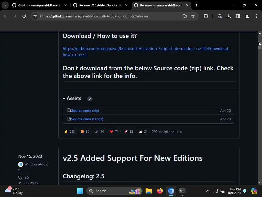
Task: Open Terminal from the taskbar
Action: [x=182, y=191]
